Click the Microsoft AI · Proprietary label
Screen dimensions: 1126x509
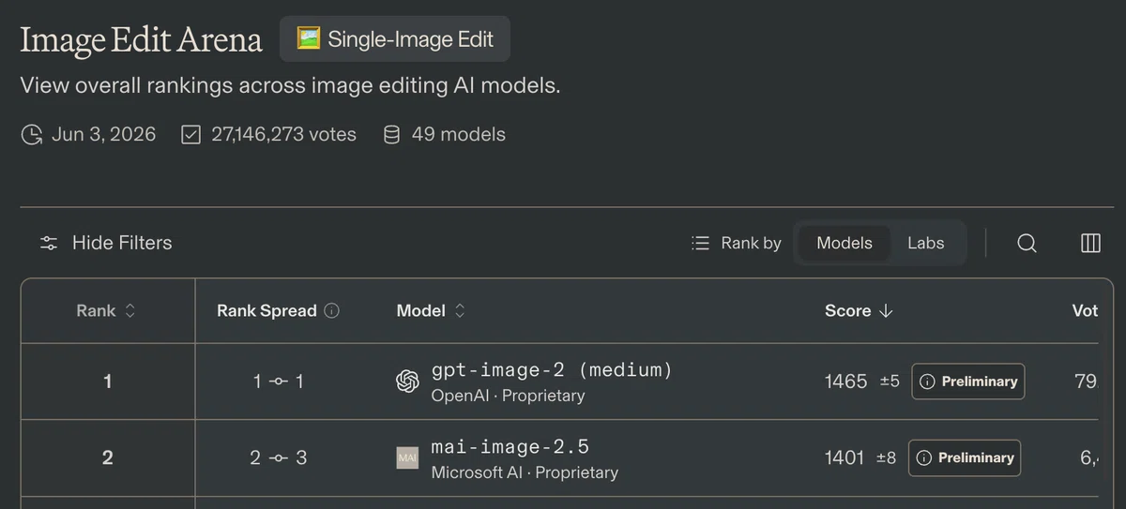pyautogui.click(x=525, y=472)
